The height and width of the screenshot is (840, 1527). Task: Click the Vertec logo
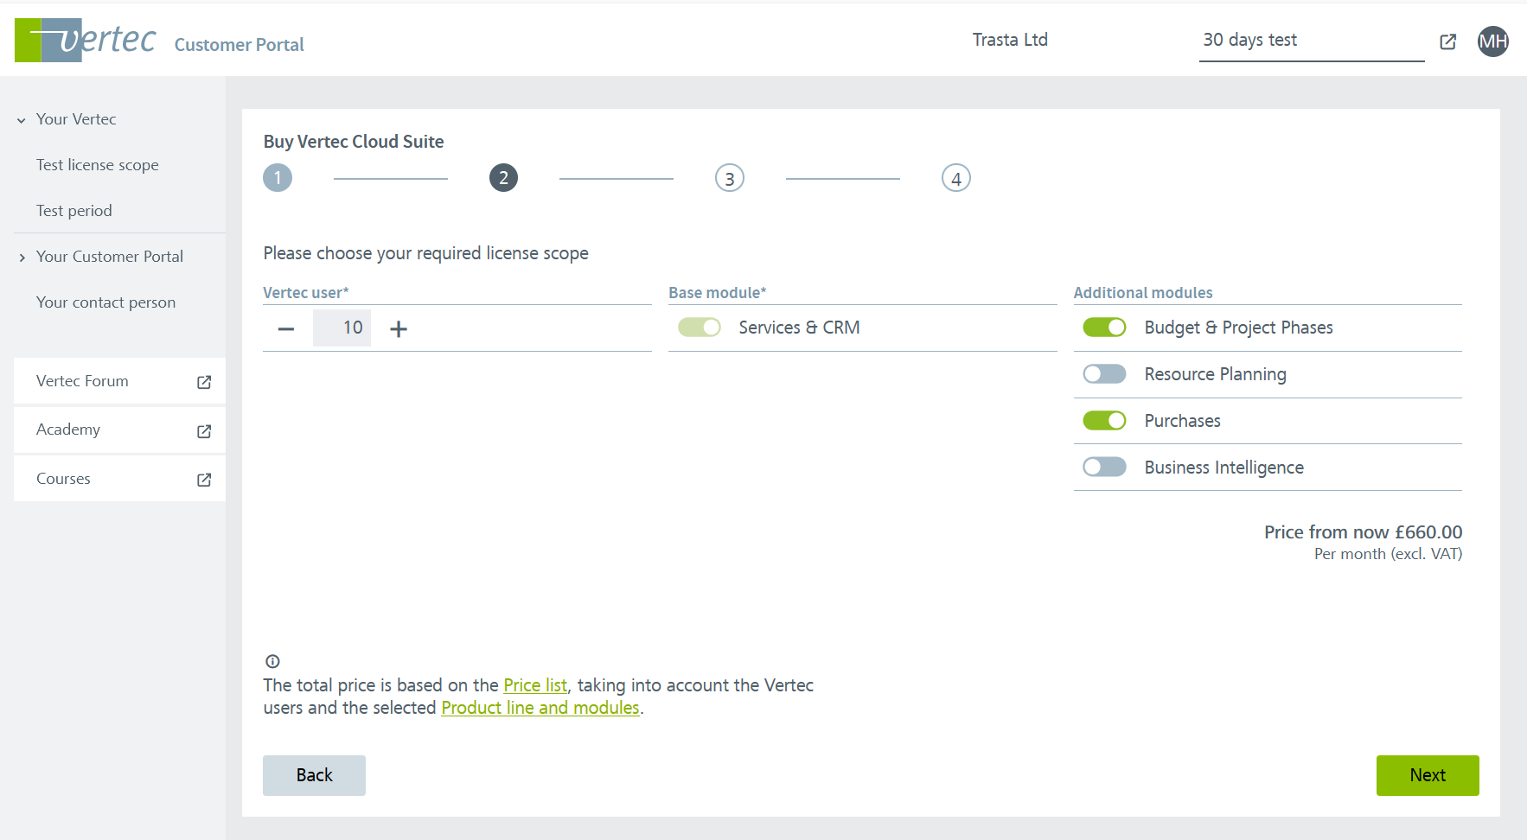pos(86,40)
